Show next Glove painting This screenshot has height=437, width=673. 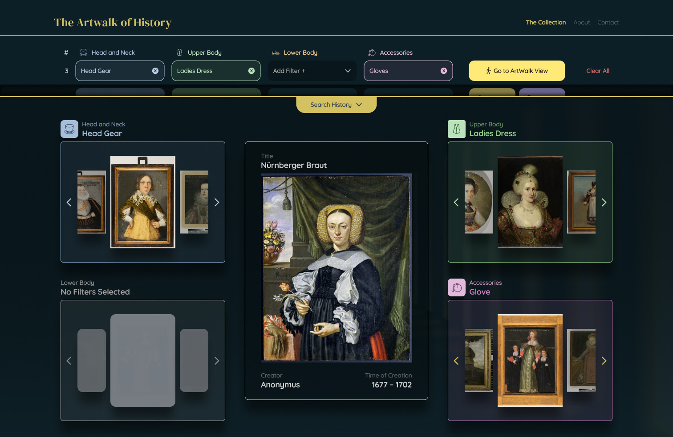(x=604, y=361)
